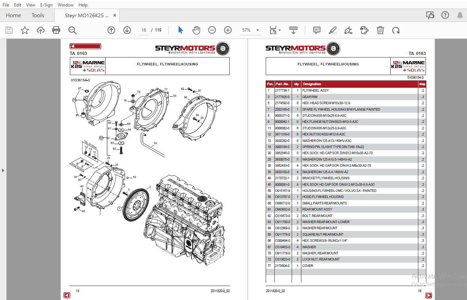
Task: Click the Designation column header
Action: (x=312, y=84)
